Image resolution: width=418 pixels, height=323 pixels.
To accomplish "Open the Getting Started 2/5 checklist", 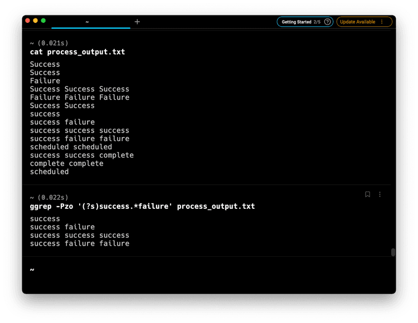I will pyautogui.click(x=300, y=22).
